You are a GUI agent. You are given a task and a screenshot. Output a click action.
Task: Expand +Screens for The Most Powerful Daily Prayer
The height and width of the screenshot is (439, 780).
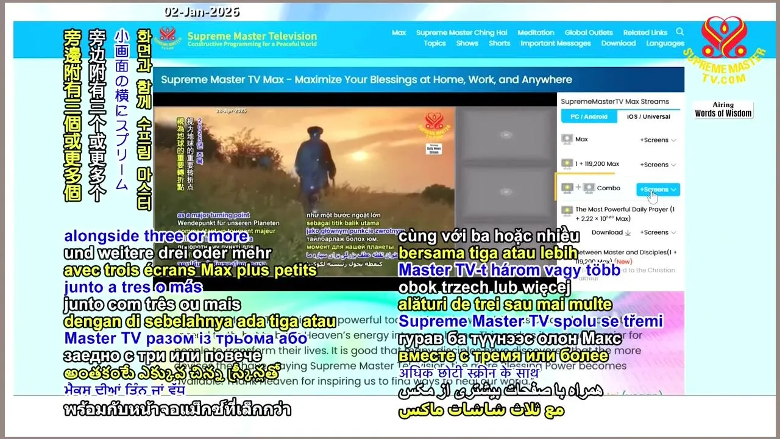point(658,232)
